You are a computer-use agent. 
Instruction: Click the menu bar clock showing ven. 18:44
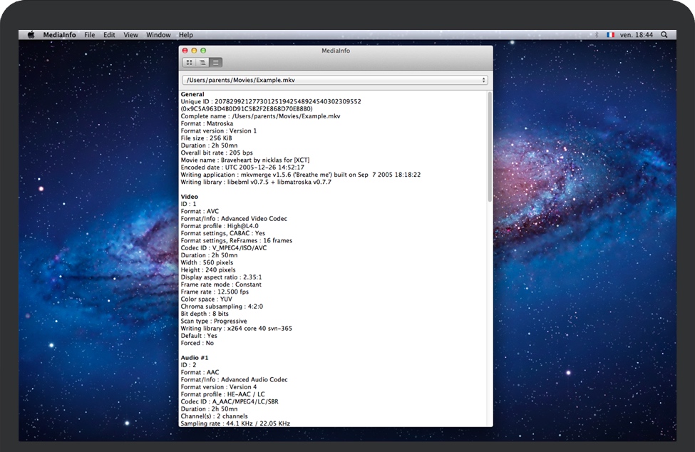(x=637, y=35)
